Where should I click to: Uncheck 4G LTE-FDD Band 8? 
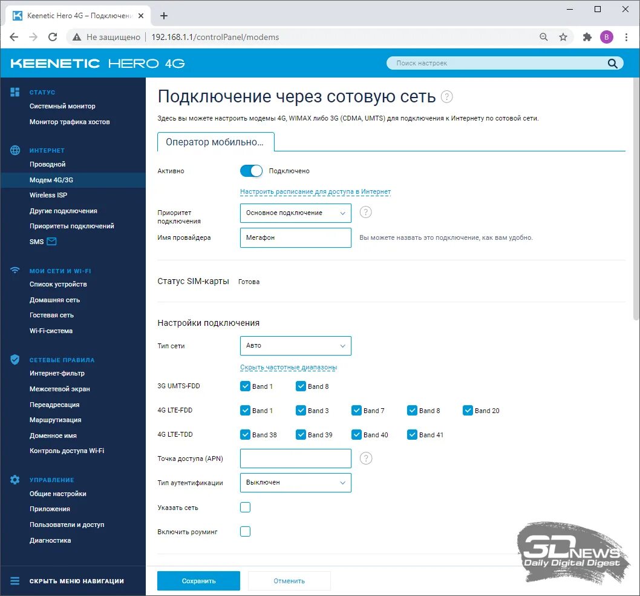click(412, 411)
